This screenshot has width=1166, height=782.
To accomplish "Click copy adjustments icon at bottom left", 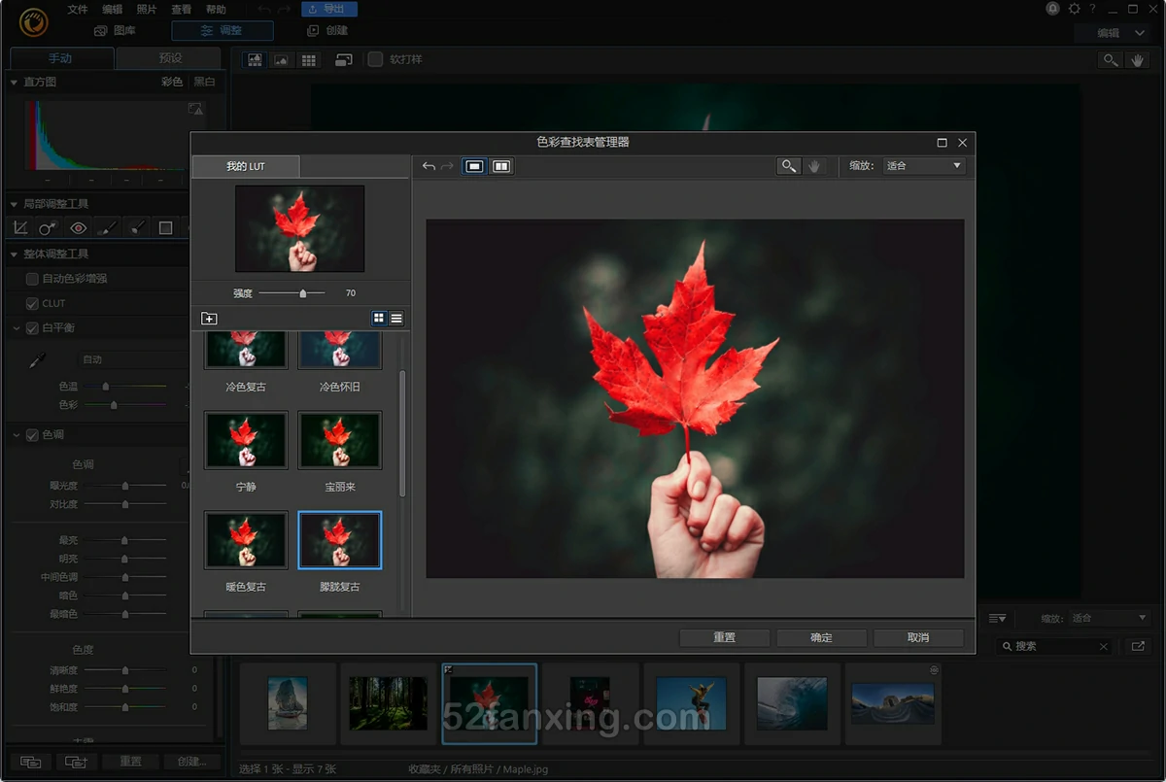I will coord(29,762).
